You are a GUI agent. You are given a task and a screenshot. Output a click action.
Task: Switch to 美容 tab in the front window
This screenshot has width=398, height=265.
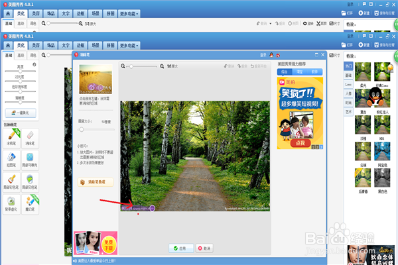click(36, 46)
